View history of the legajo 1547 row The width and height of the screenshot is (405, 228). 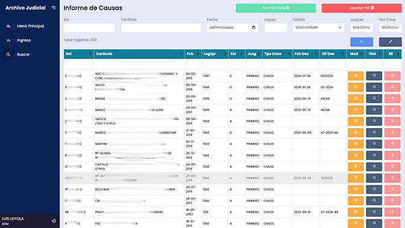coord(374,76)
